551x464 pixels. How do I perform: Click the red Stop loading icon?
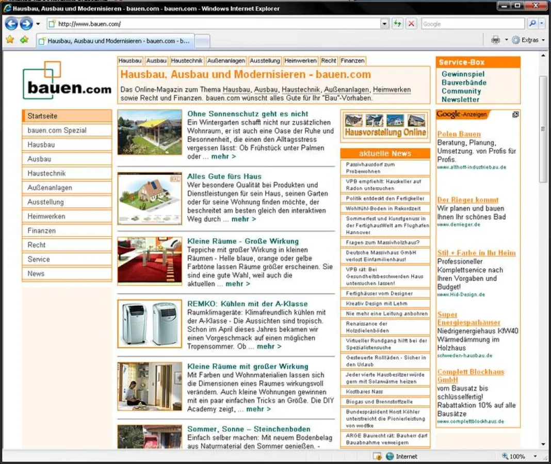411,24
